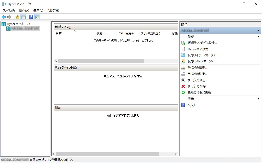
Task: Click the Back arrow toolbar icon
Action: click(4, 17)
